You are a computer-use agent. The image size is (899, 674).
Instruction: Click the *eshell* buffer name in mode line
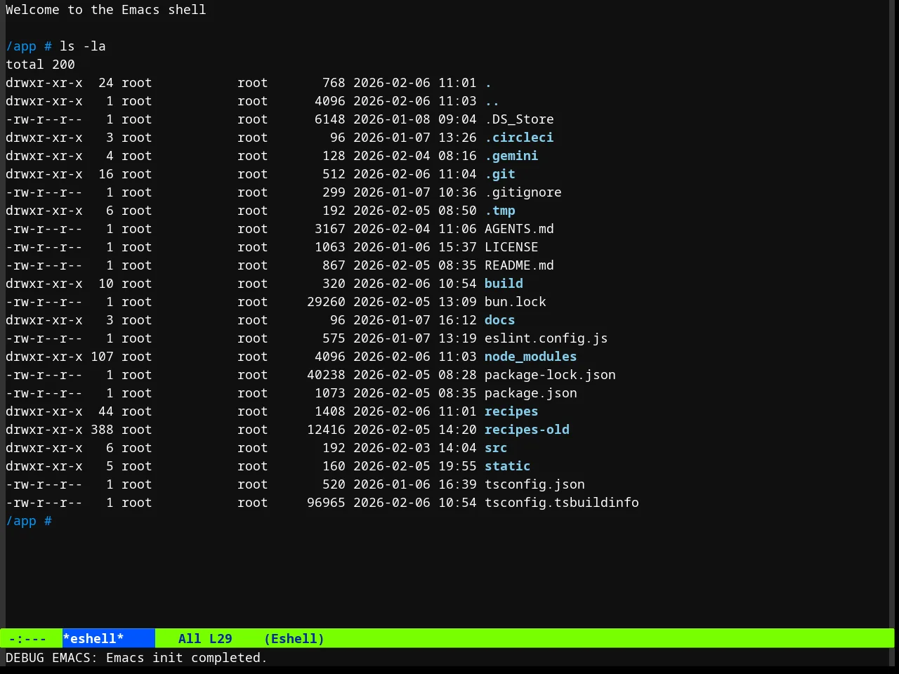tap(93, 638)
